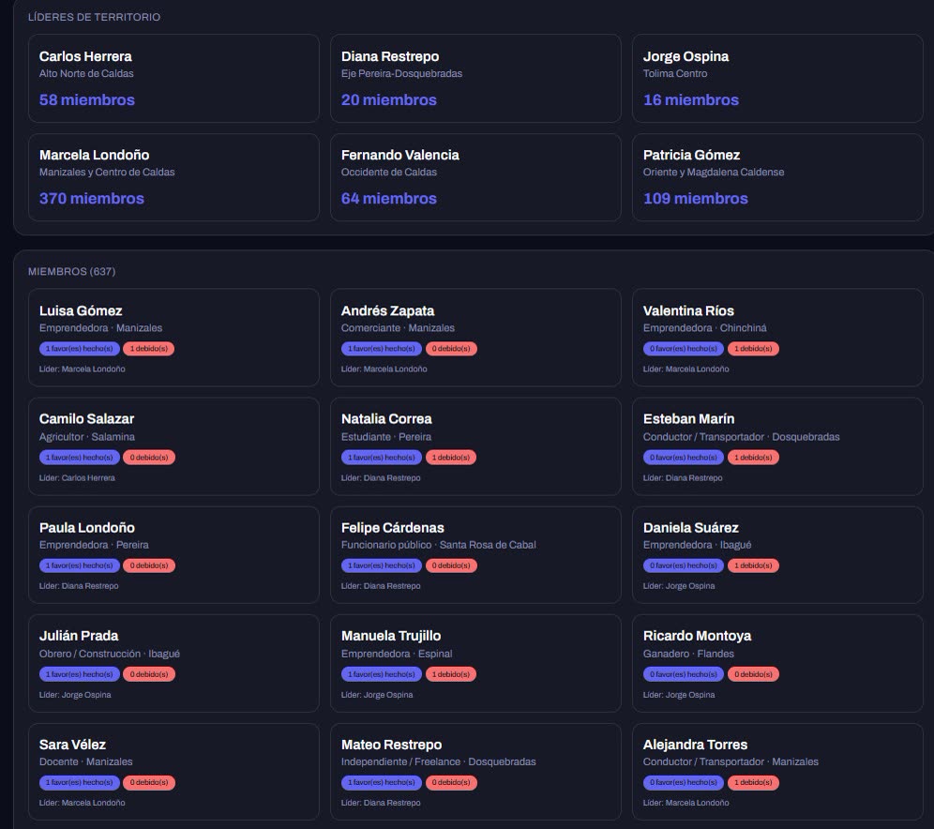
Task: Open Luisa Gómez member card
Action: 173,337
